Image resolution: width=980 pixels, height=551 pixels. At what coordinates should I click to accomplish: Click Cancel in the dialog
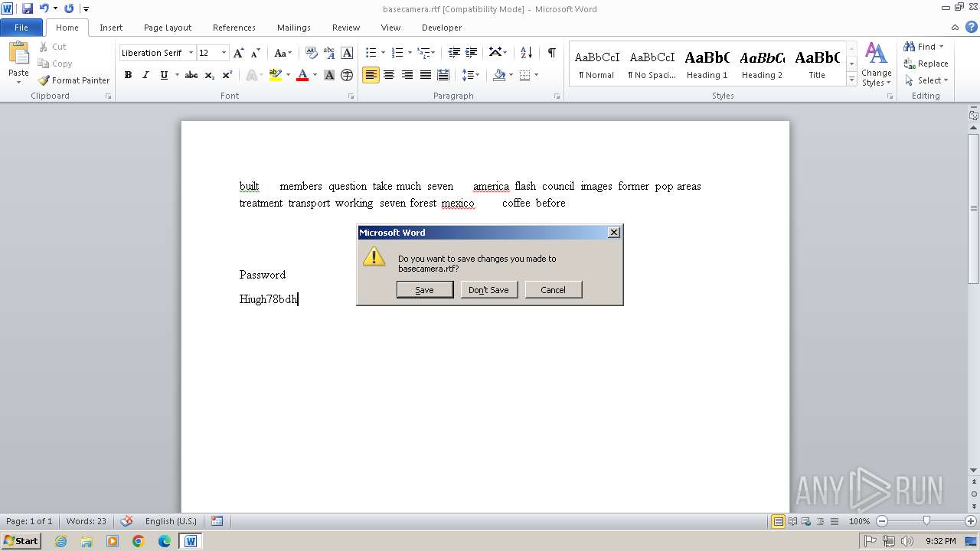click(x=553, y=290)
